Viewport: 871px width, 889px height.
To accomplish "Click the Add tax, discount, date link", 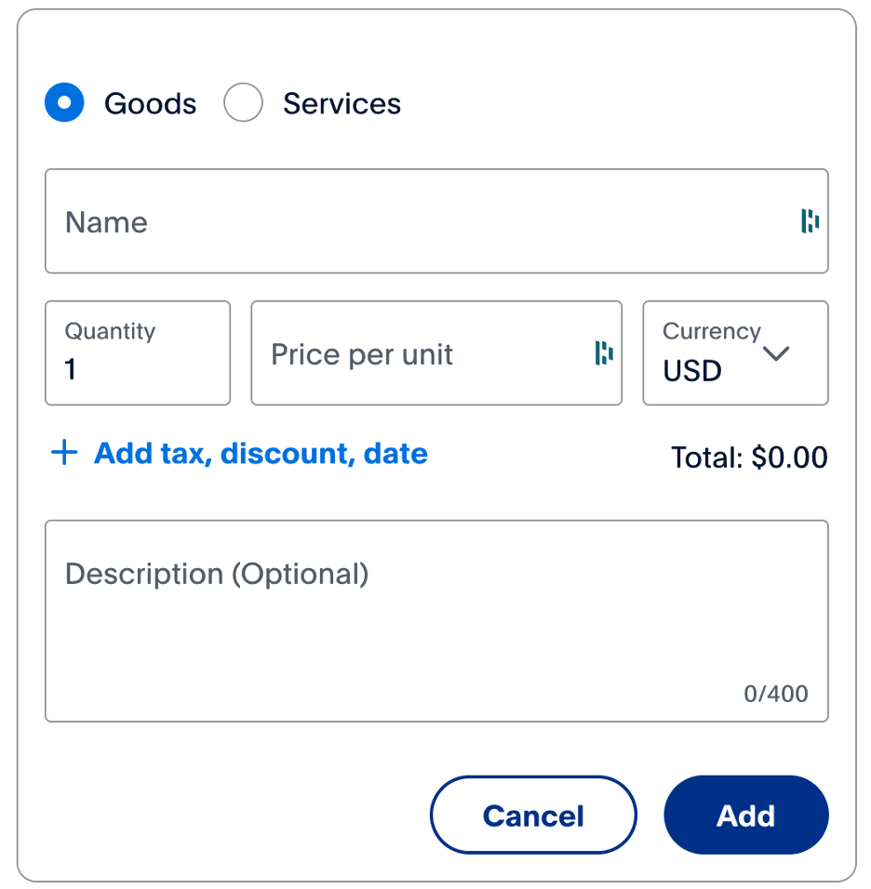I will (260, 453).
